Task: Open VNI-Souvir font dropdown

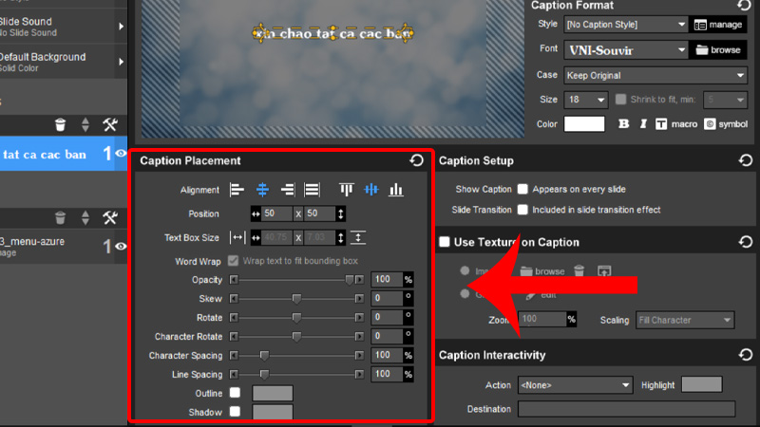Action: (626, 50)
